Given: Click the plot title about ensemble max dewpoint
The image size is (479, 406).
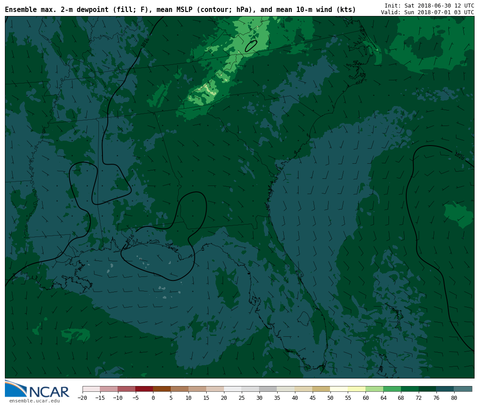Looking at the screenshot, I should tap(180, 10).
